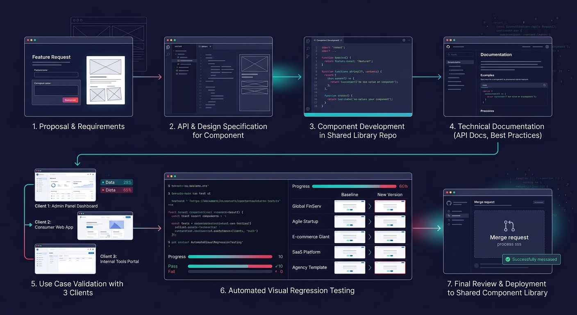Click the Examples heading in Documentation
This screenshot has width=577, height=315.
pos(487,75)
